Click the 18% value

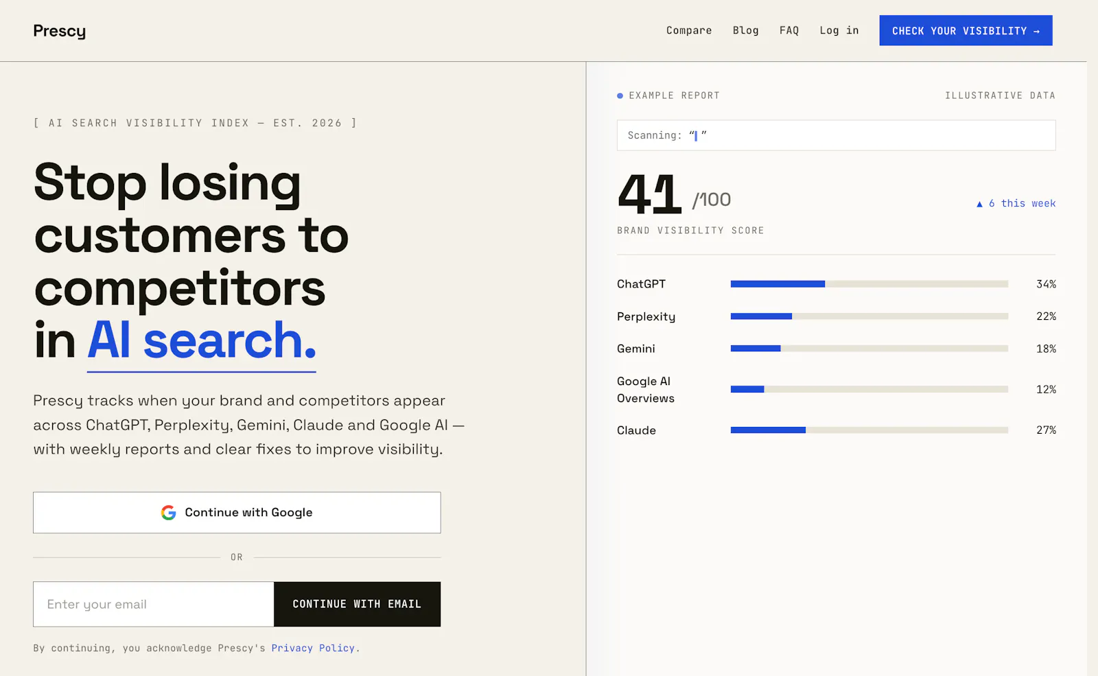[1046, 349]
